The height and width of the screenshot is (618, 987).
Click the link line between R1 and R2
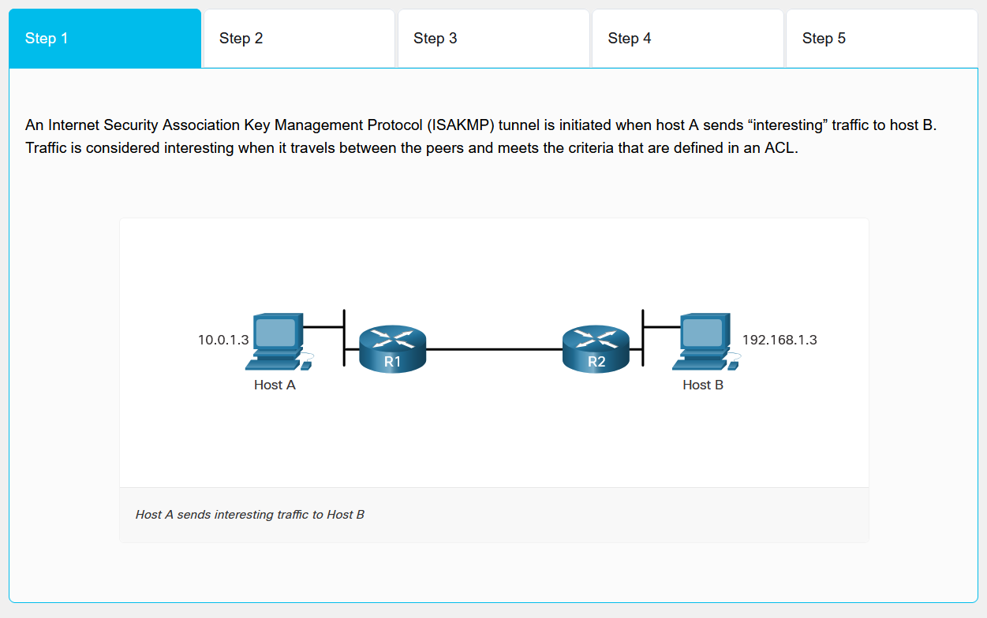494,348
